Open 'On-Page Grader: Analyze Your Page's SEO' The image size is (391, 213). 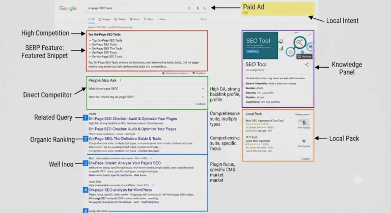click(x=125, y=163)
